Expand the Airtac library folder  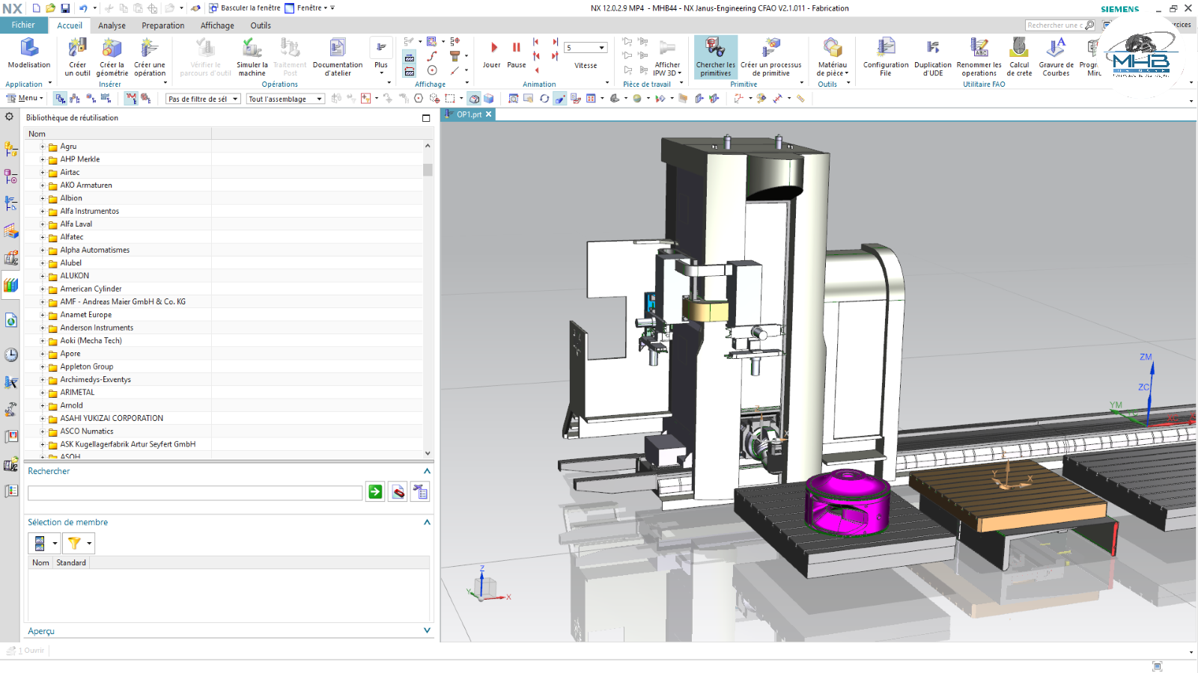(x=43, y=172)
